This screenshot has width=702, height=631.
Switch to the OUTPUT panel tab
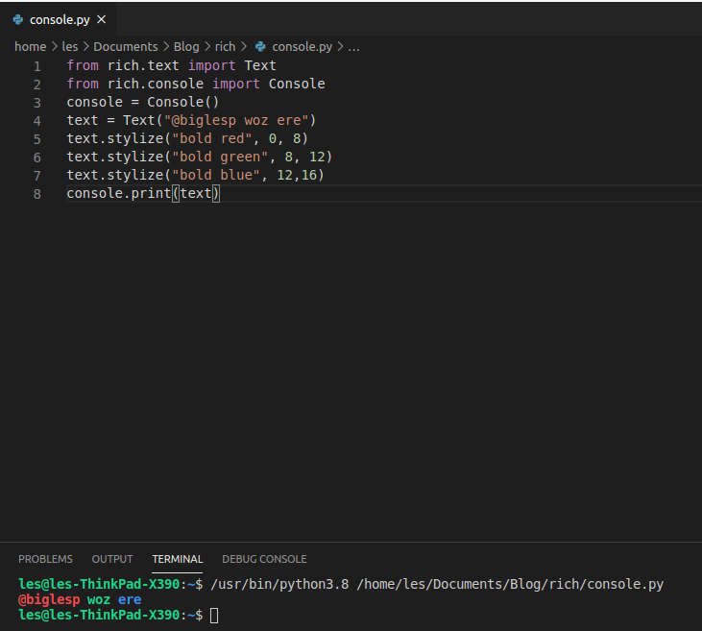click(x=112, y=559)
